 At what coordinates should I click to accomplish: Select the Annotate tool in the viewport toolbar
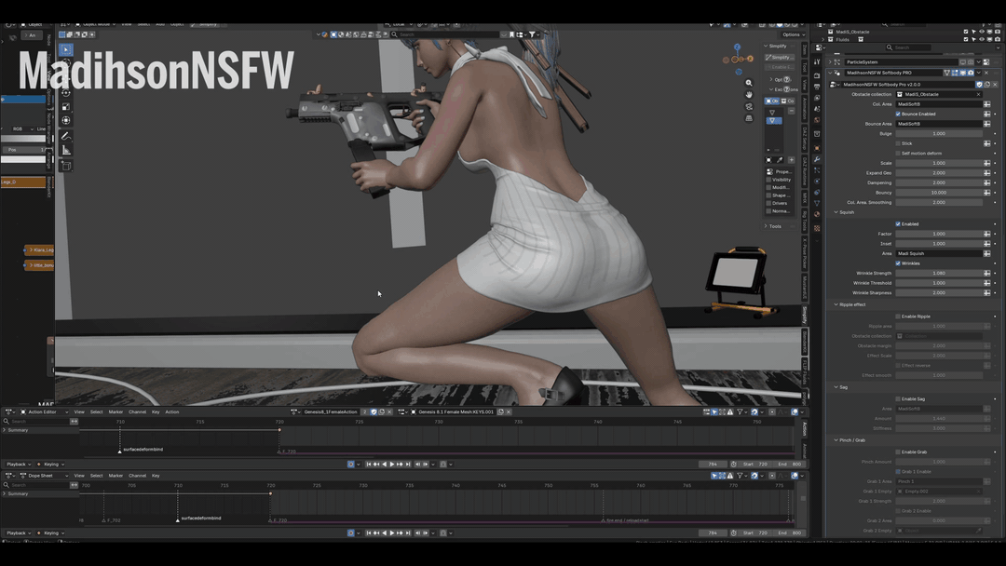[x=66, y=136]
